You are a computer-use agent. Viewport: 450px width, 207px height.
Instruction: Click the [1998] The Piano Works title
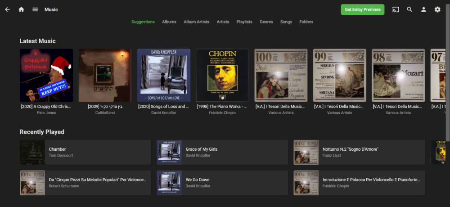coord(222,107)
